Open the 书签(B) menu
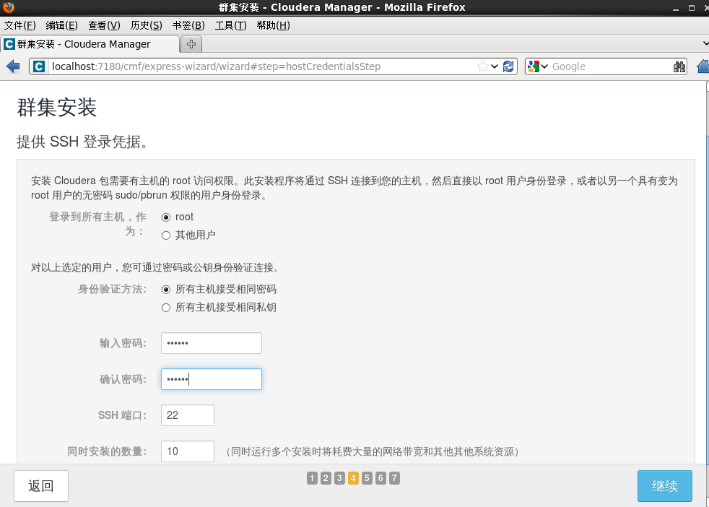 click(188, 25)
